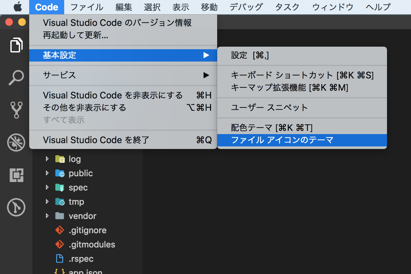Open the Debug view icon

pos(16,143)
